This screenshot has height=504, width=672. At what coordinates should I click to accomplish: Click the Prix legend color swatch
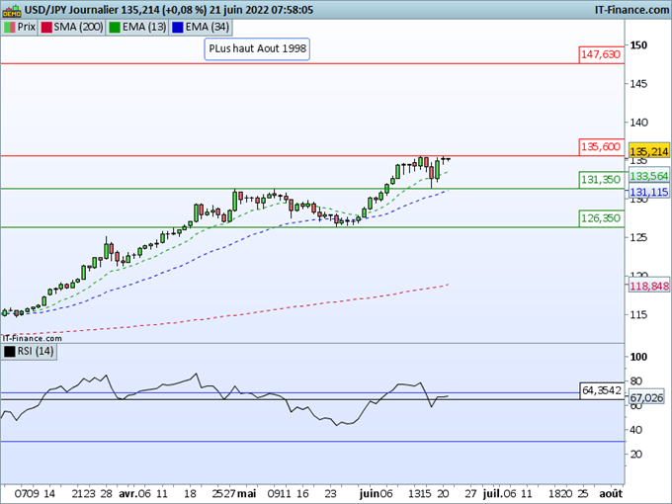10,27
